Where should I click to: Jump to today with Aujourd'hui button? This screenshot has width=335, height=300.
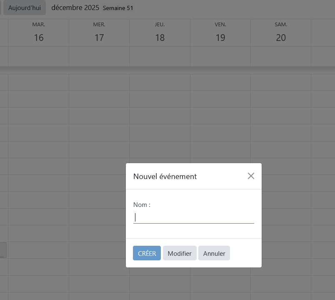click(x=25, y=8)
